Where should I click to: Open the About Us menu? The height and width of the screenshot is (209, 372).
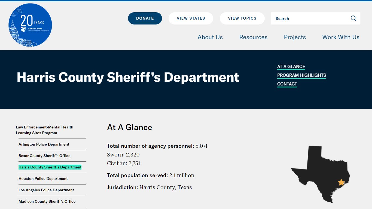[x=210, y=37]
